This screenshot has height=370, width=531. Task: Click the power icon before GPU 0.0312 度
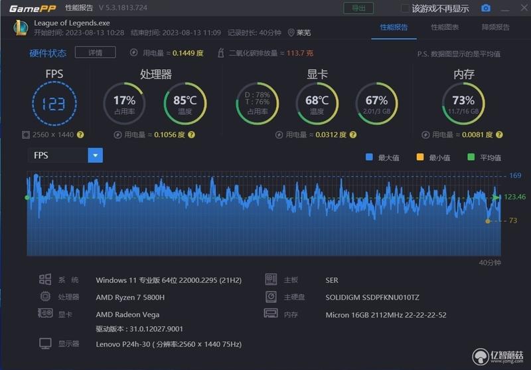click(279, 135)
